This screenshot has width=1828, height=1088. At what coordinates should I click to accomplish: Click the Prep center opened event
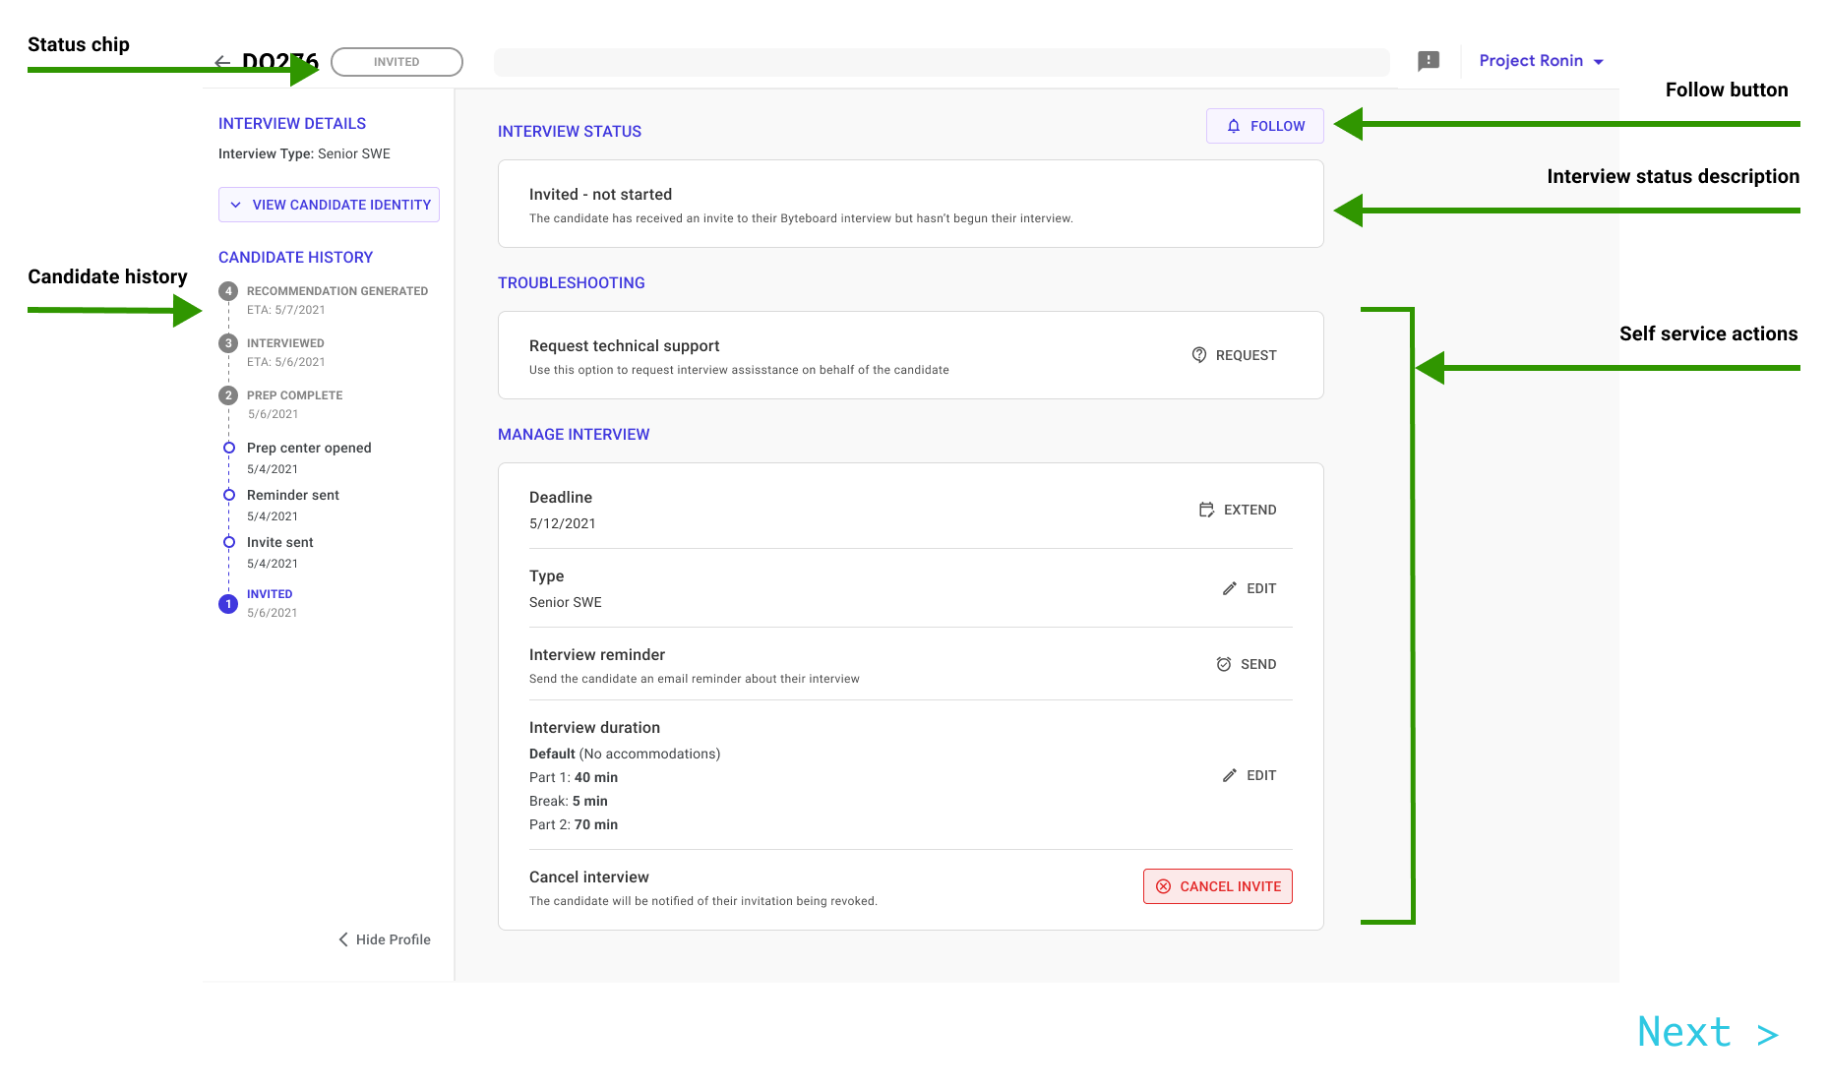click(x=309, y=448)
